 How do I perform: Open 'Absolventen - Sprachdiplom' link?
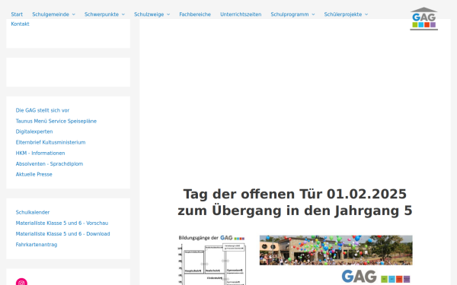coord(50,163)
